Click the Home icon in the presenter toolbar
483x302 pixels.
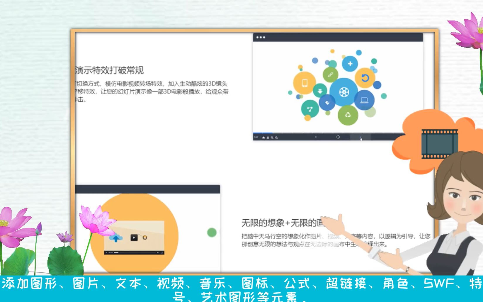pos(263,138)
